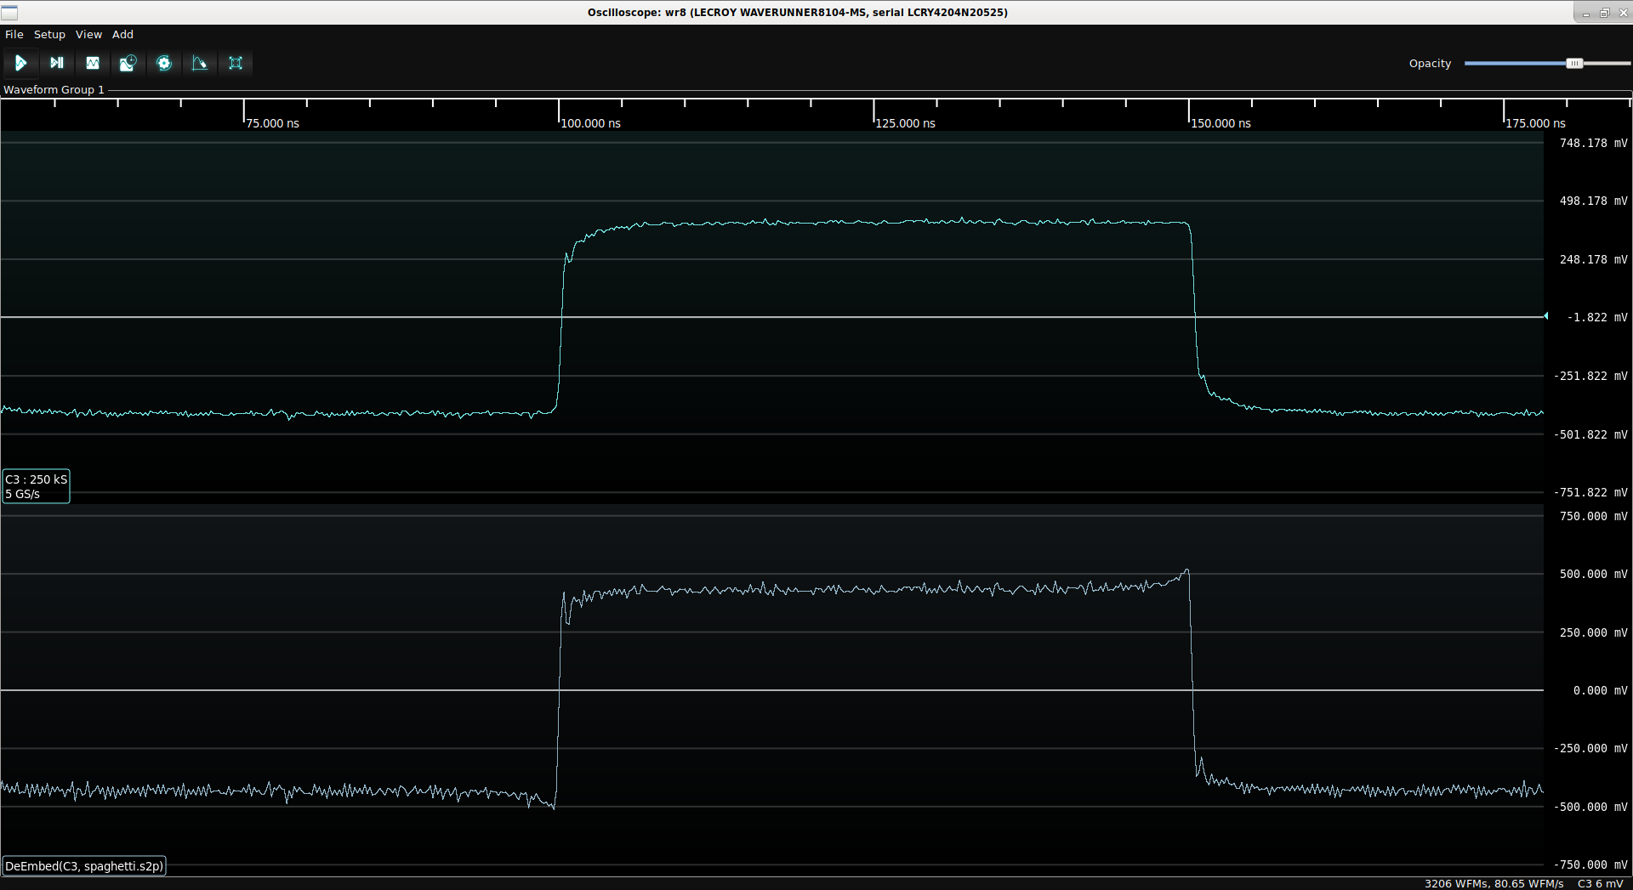
Task: Click the 175.000 ns timeline label
Action: point(1535,123)
